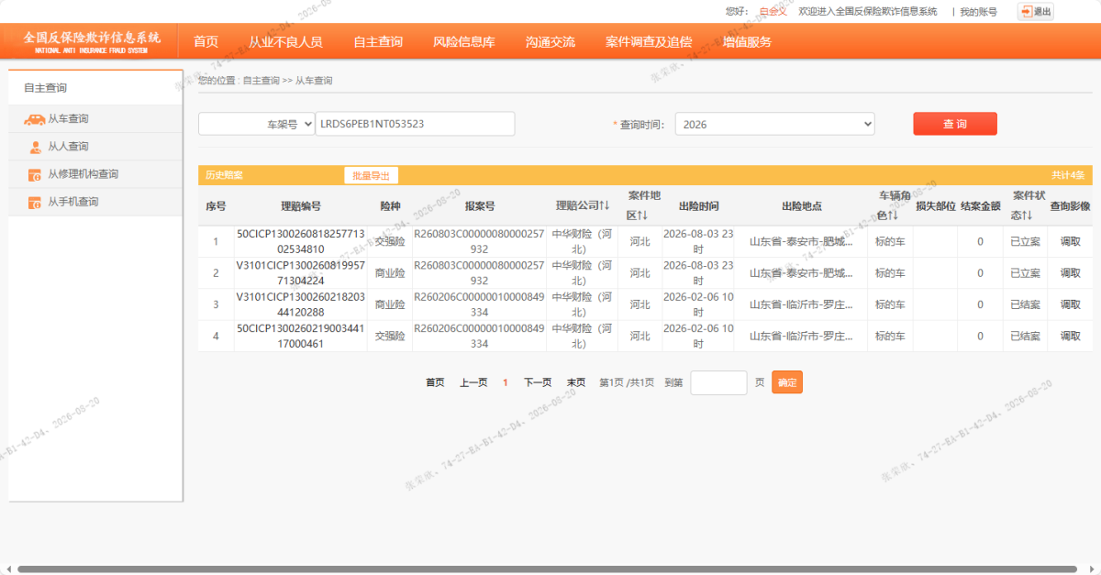
Task: Open the 首页 menu
Action: click(206, 41)
